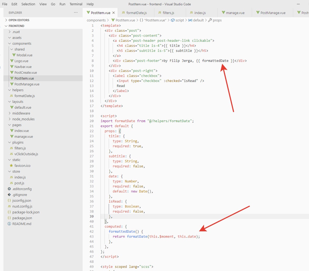Open the Edit menu
Screen dimensions: 309x271
coord(14,4)
